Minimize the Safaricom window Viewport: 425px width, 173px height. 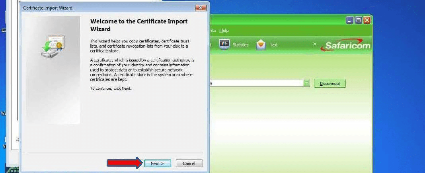coord(349,20)
